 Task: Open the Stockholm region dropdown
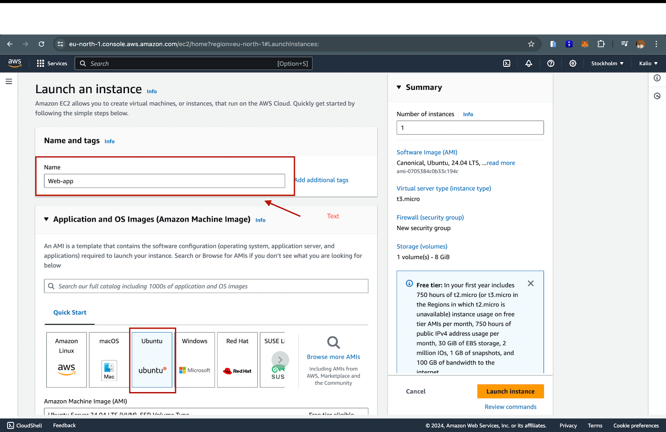pos(607,64)
